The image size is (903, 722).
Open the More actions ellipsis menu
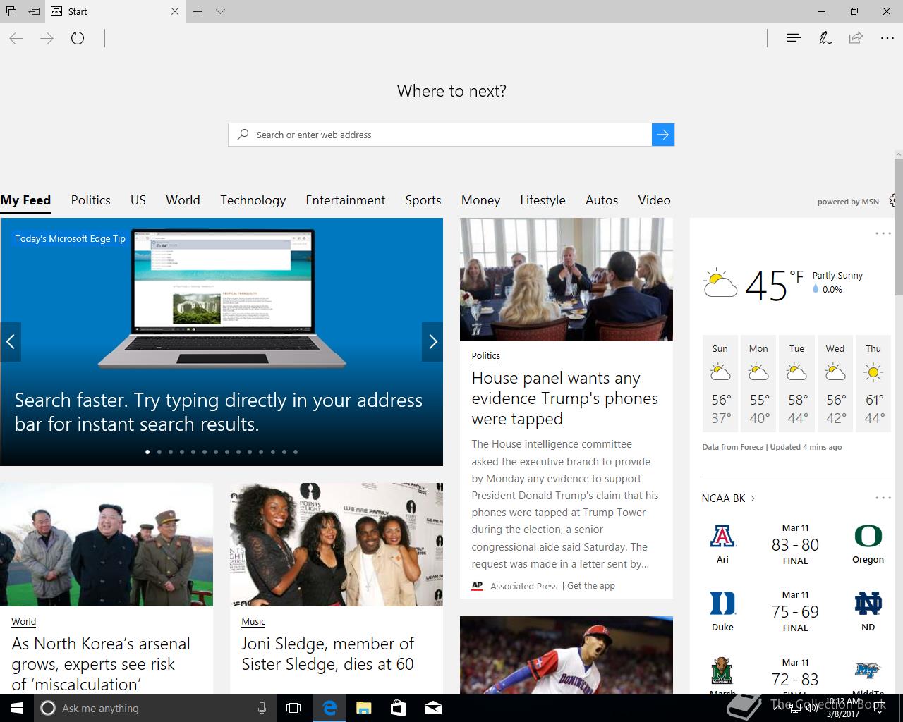(x=887, y=38)
